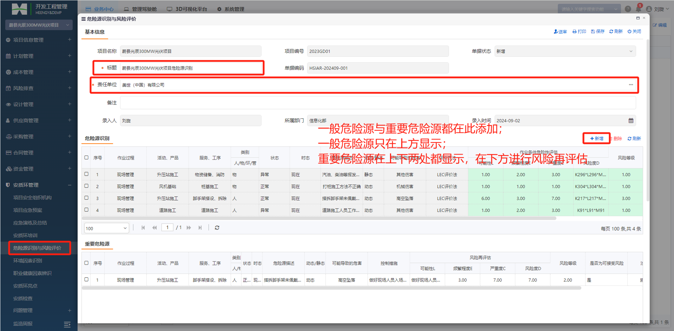Click the user avatar icon 刘旋
The image size is (674, 331).
coord(649,9)
